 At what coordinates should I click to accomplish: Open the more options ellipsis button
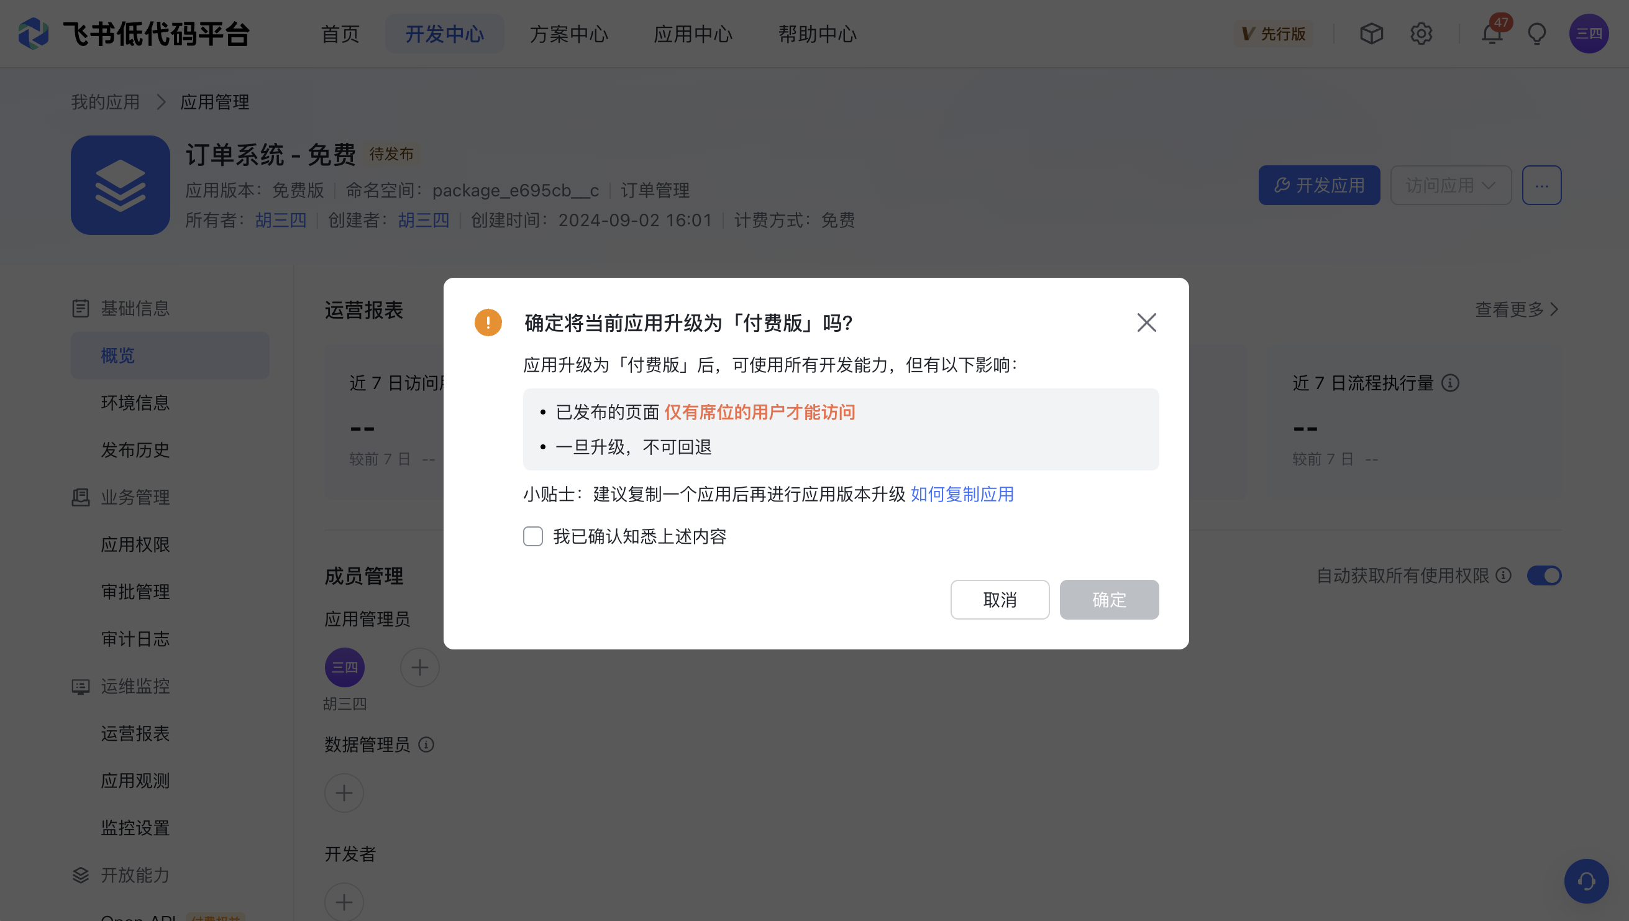click(1541, 185)
